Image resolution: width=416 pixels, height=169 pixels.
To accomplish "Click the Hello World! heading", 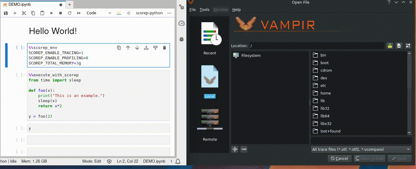I will pos(53,31).
